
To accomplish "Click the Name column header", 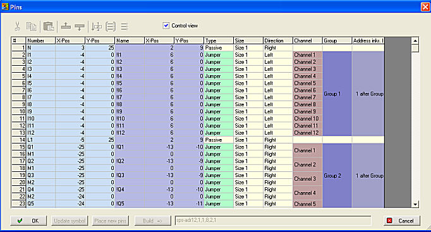I will click(x=130, y=40).
